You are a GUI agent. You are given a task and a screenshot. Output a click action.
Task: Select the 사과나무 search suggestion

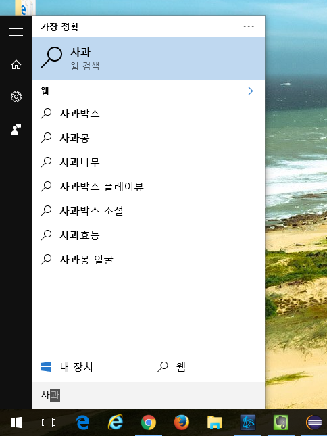coord(149,162)
